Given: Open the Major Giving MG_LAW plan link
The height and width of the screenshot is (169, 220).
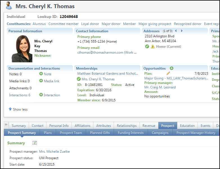Looking at the screenshot, I should [x=176, y=78].
